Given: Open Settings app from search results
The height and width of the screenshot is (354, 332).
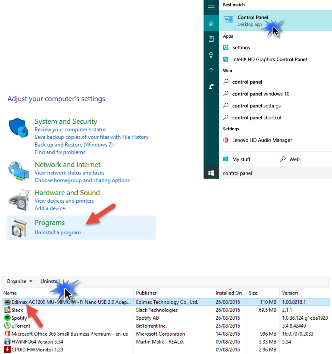Looking at the screenshot, I should pyautogui.click(x=241, y=48).
